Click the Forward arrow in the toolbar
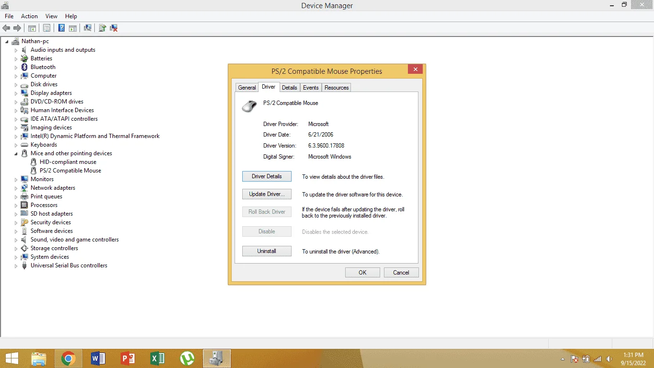654x368 pixels. pyautogui.click(x=17, y=28)
